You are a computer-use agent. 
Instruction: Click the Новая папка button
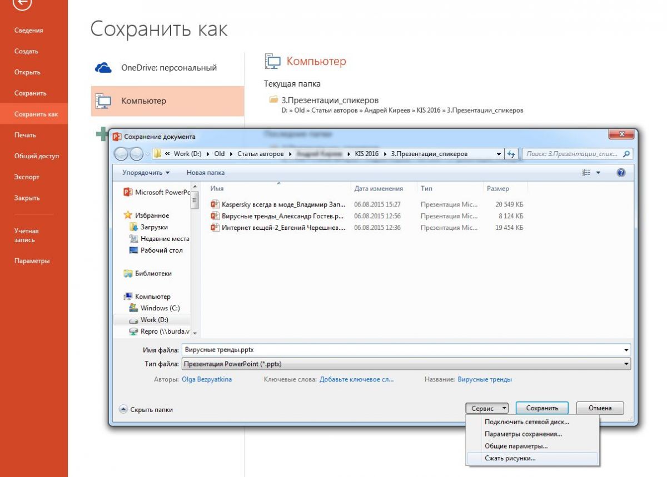point(206,173)
